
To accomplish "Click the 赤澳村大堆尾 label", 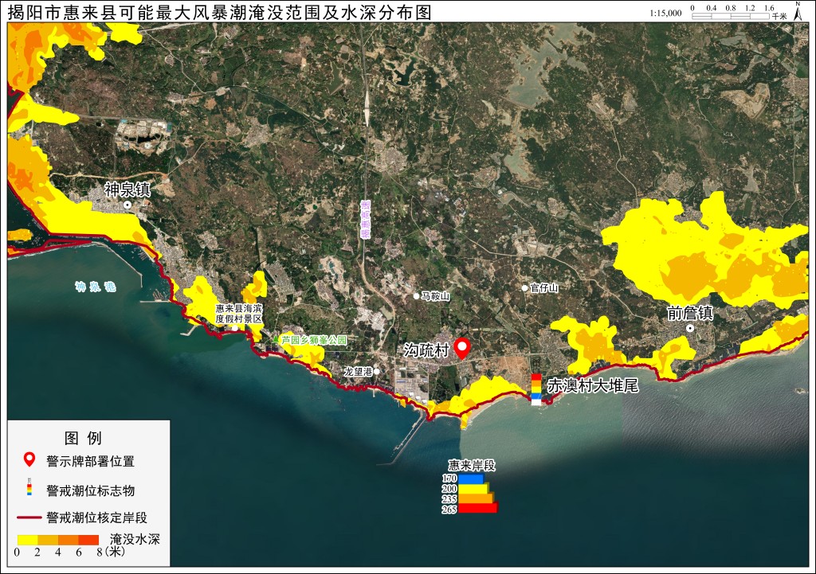I will 593,386.
